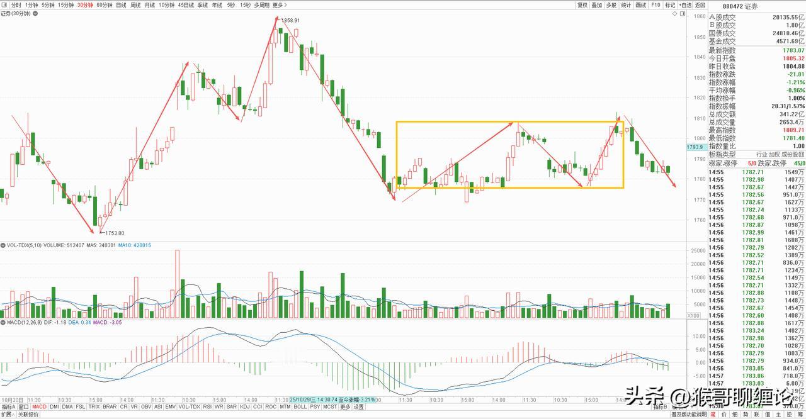Viewport: 806px width, 419px height.
Task: Open F10 company info
Action: [x=656, y=4]
